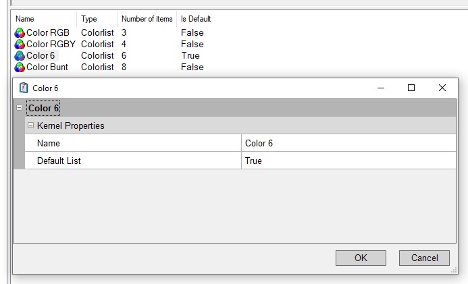Screen dimensions: 468x284
Task: Collapse the Kernel Properties section
Action: [30, 125]
